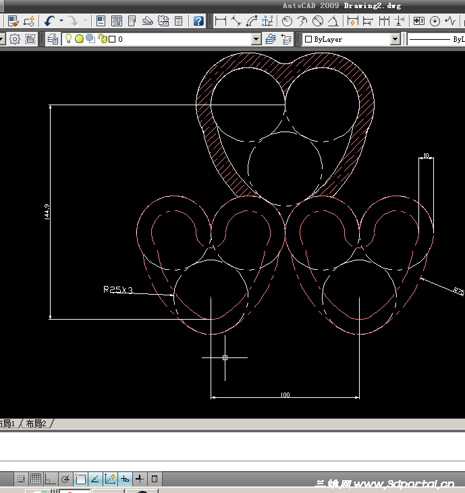
Task: Open DesignCenter icon
Action: (117, 21)
